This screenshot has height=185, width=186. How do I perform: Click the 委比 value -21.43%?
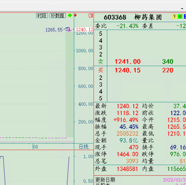pos(127,26)
